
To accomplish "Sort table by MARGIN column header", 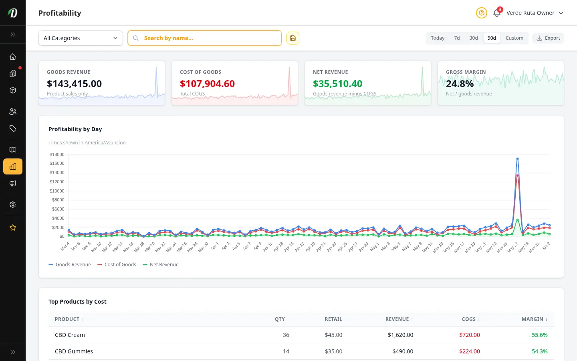I will click(535, 319).
